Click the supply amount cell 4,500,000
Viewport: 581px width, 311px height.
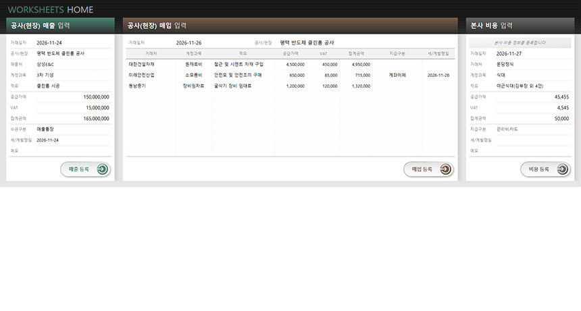[290, 64]
